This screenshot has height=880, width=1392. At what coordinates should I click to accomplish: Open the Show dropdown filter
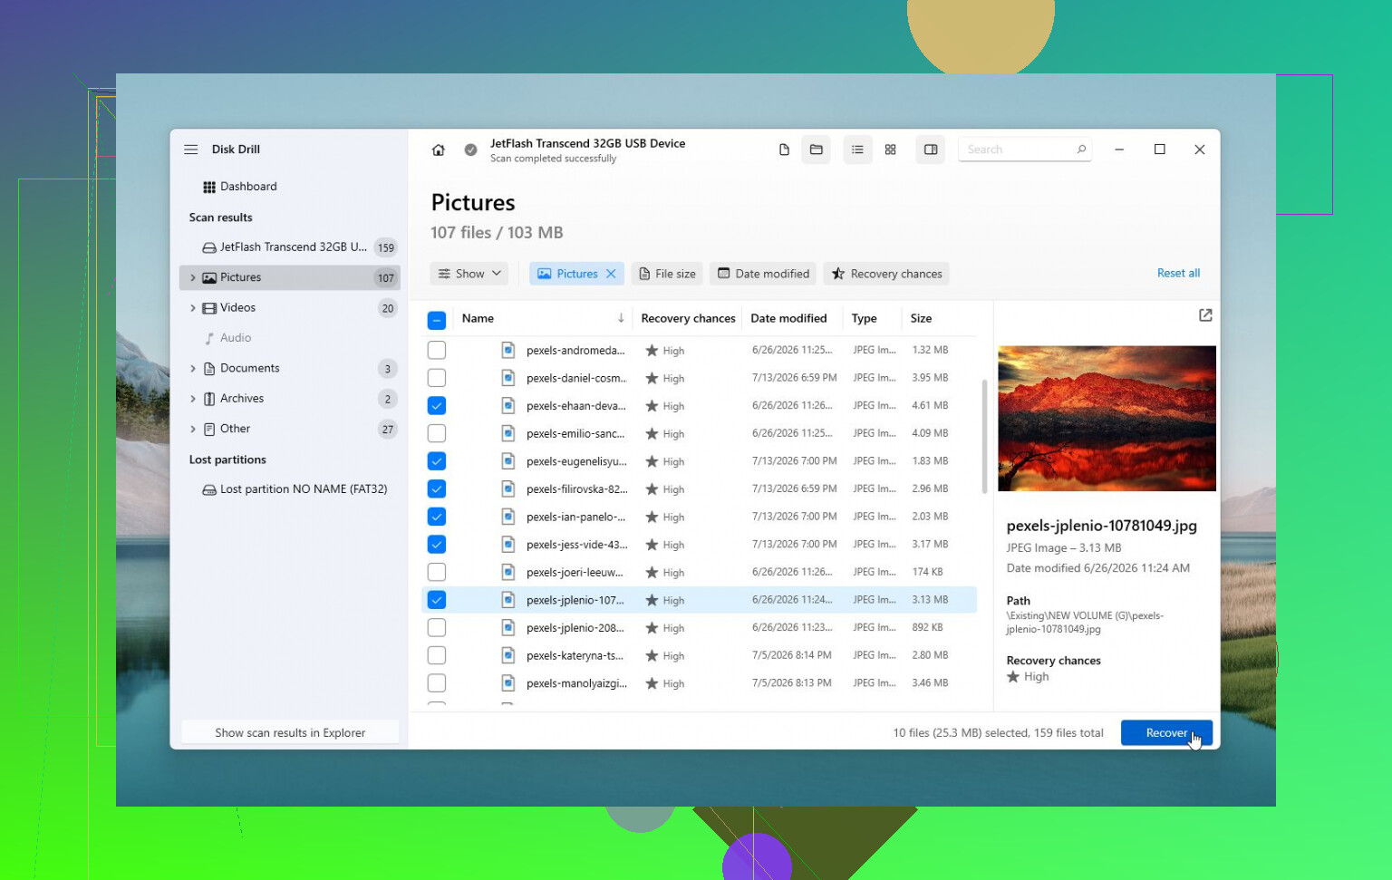469,274
